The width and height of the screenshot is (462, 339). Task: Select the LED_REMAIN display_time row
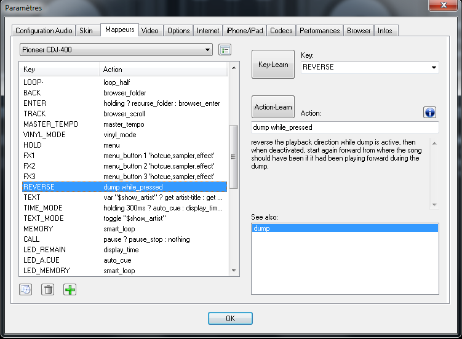(124, 250)
